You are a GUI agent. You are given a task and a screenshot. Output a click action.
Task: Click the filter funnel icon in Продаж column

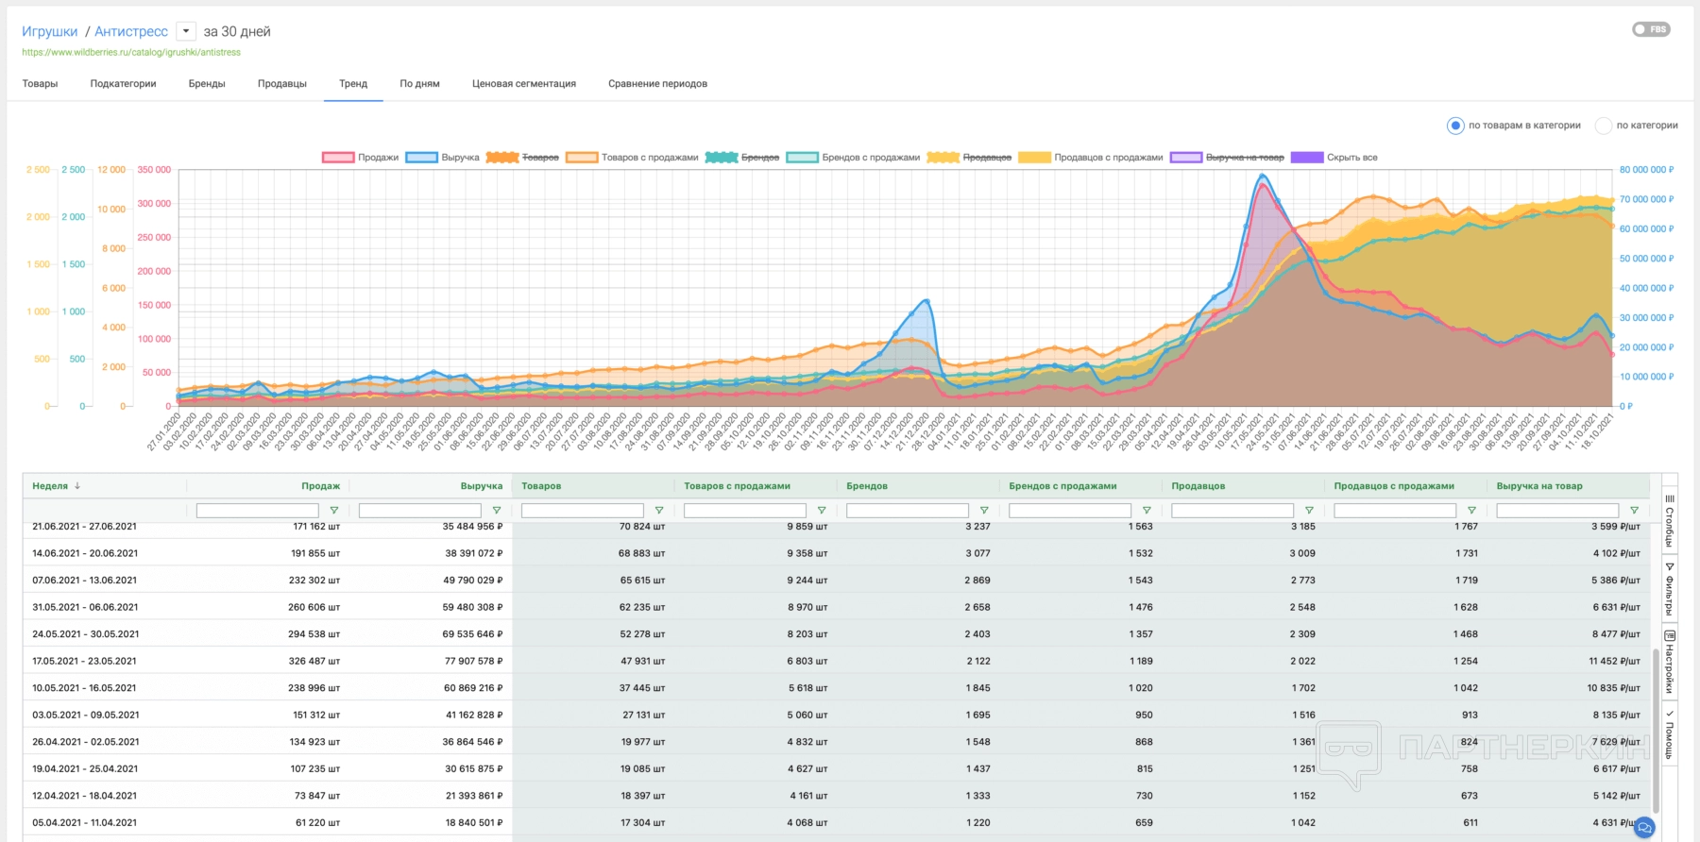tap(333, 511)
